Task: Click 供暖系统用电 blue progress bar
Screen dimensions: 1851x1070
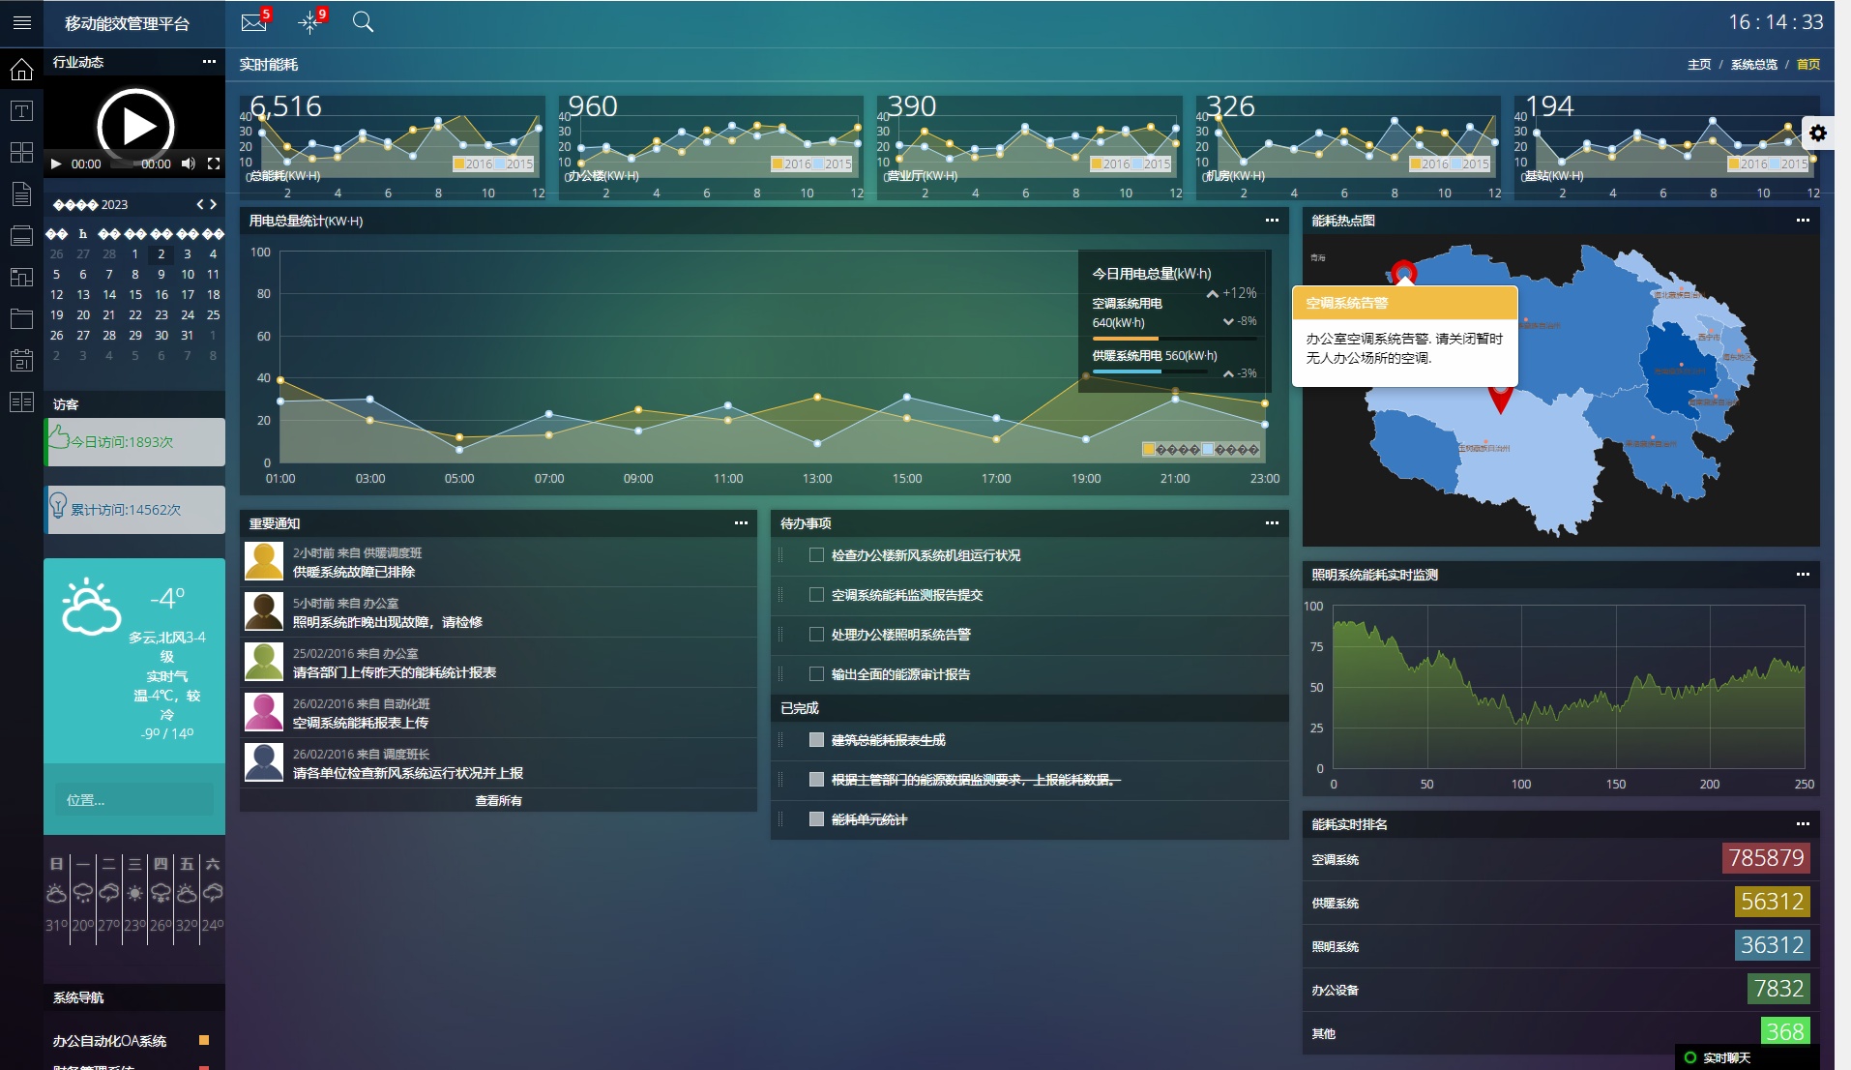Action: point(1150,372)
